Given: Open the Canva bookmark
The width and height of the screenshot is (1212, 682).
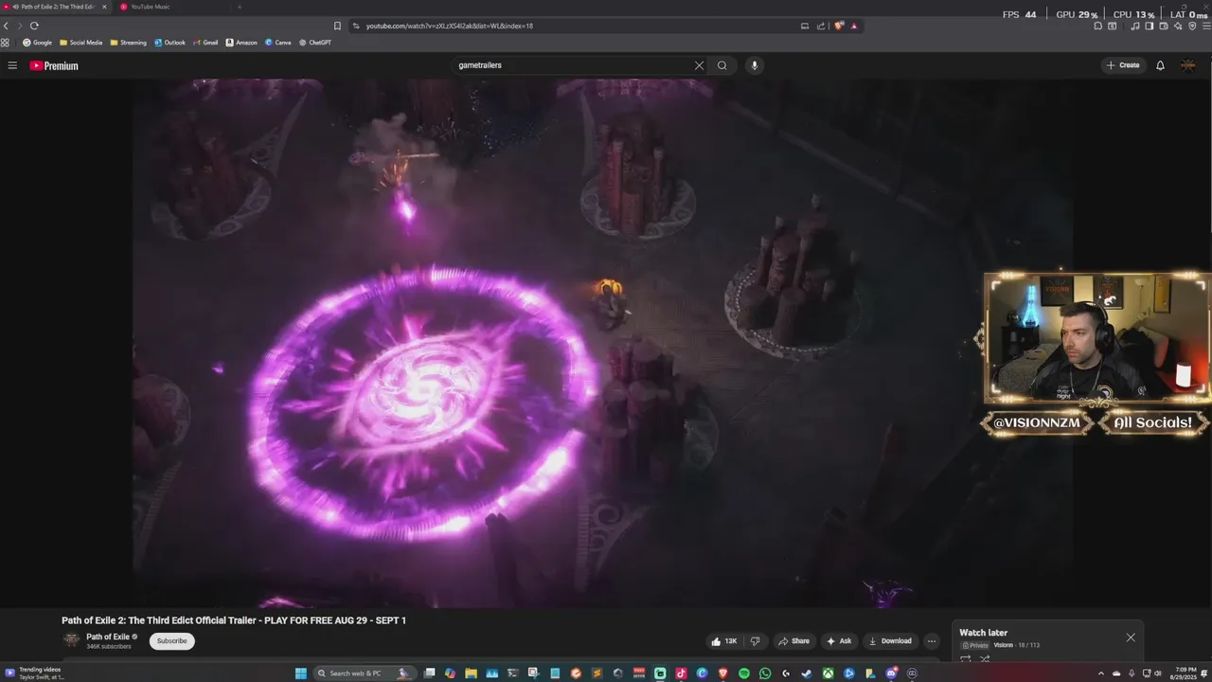Looking at the screenshot, I should pyautogui.click(x=278, y=43).
